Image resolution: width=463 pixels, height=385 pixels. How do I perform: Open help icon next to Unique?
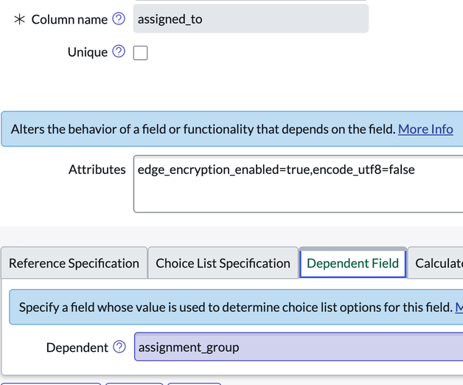[119, 52]
